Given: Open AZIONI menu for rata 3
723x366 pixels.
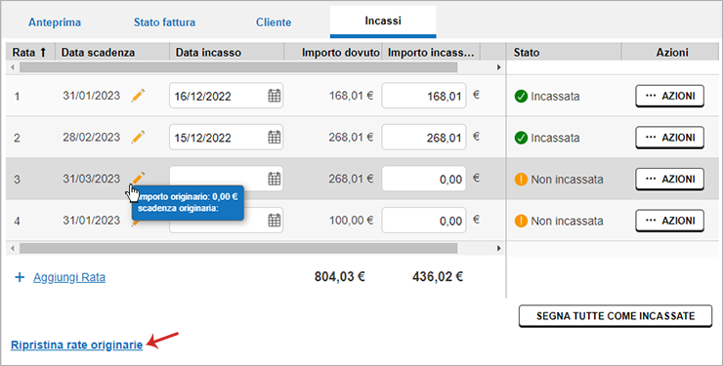Looking at the screenshot, I should 669,179.
